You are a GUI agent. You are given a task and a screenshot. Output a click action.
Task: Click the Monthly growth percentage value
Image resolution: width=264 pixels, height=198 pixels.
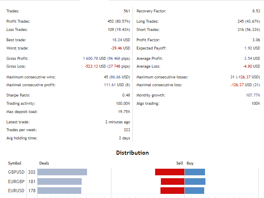pos(253,95)
